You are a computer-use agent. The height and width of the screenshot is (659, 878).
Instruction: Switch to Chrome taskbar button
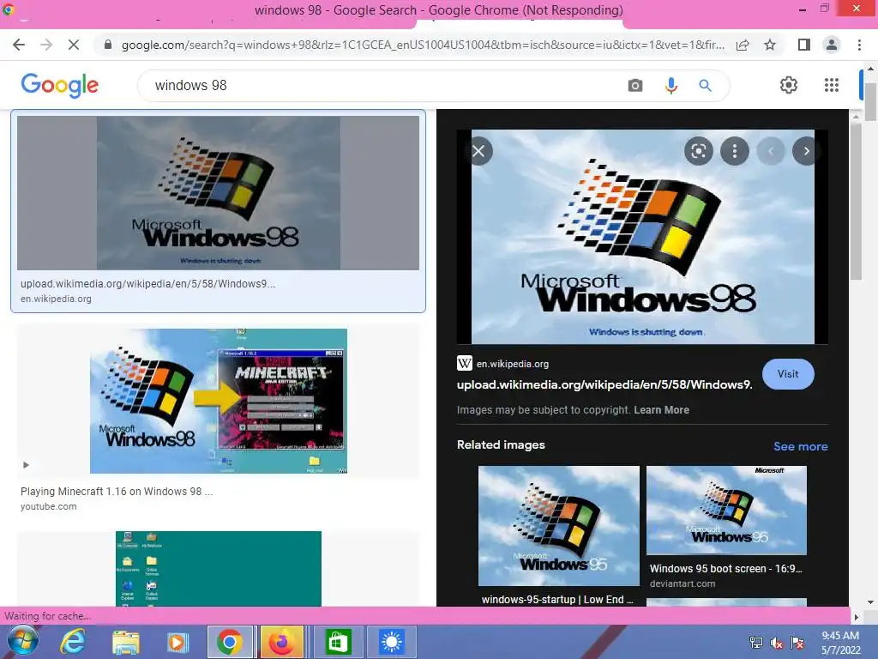[x=230, y=642]
